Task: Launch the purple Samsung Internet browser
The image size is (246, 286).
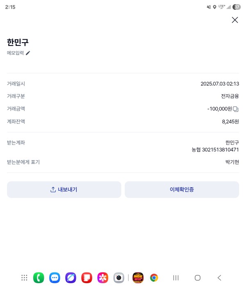Action: pyautogui.click(x=71, y=278)
